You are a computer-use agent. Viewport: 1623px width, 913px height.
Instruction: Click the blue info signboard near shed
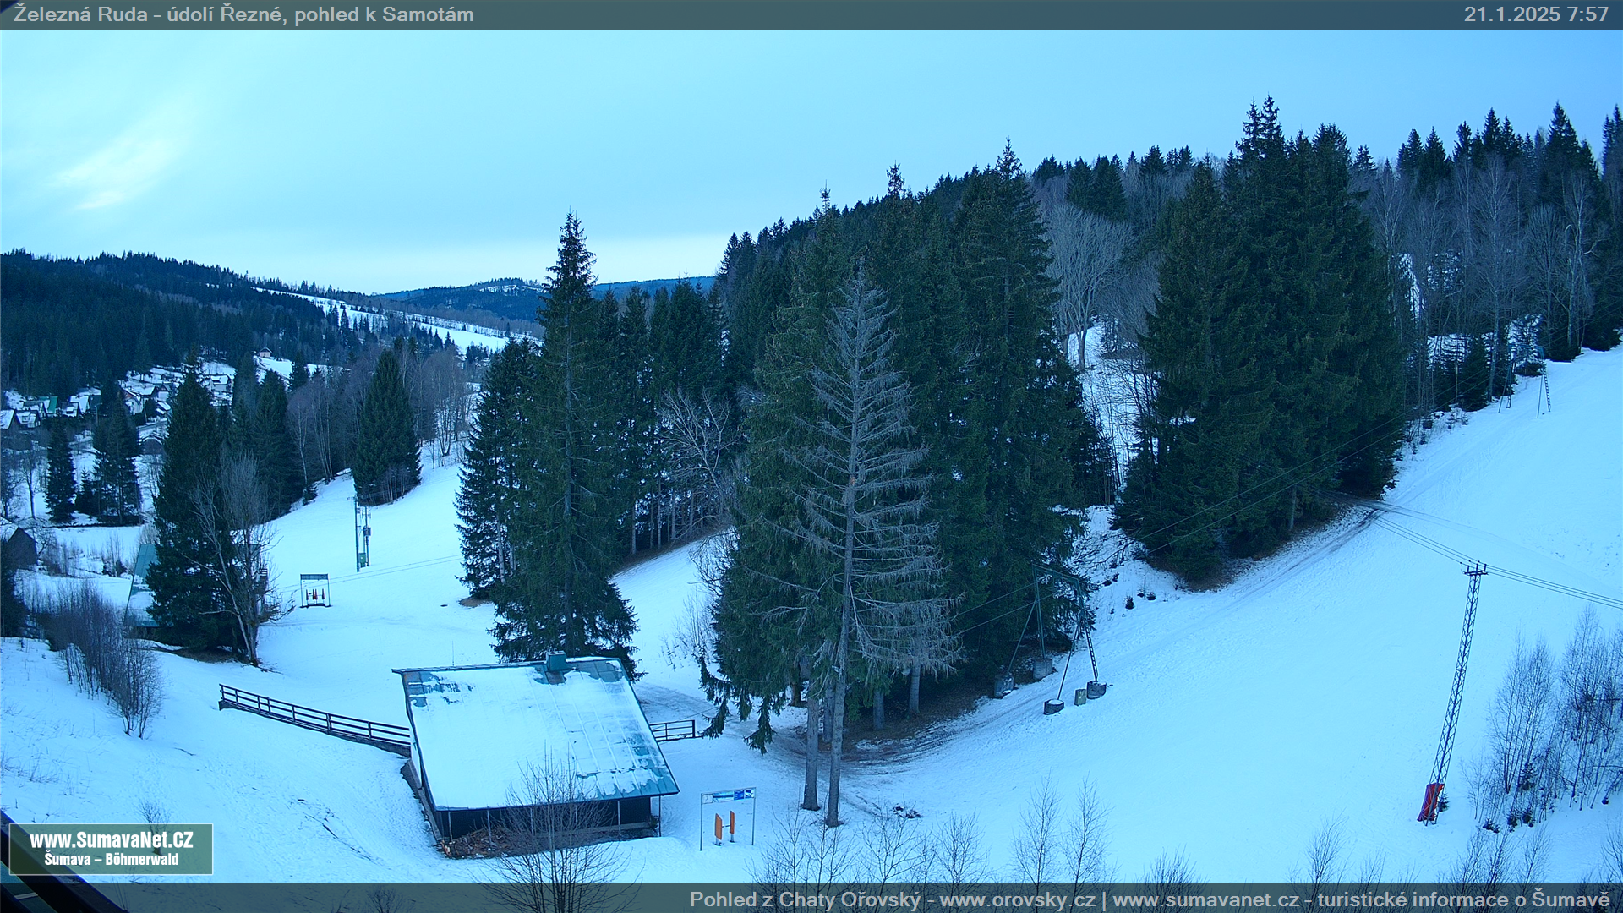[727, 795]
